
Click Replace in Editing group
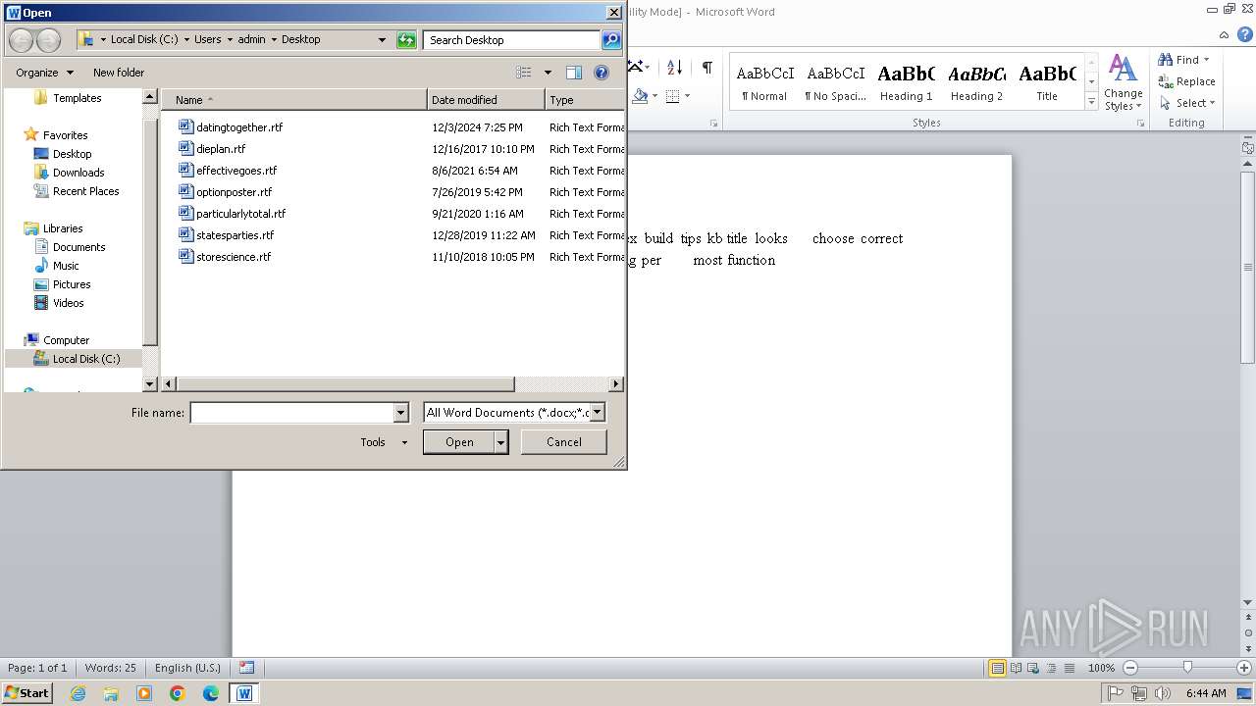click(1186, 81)
